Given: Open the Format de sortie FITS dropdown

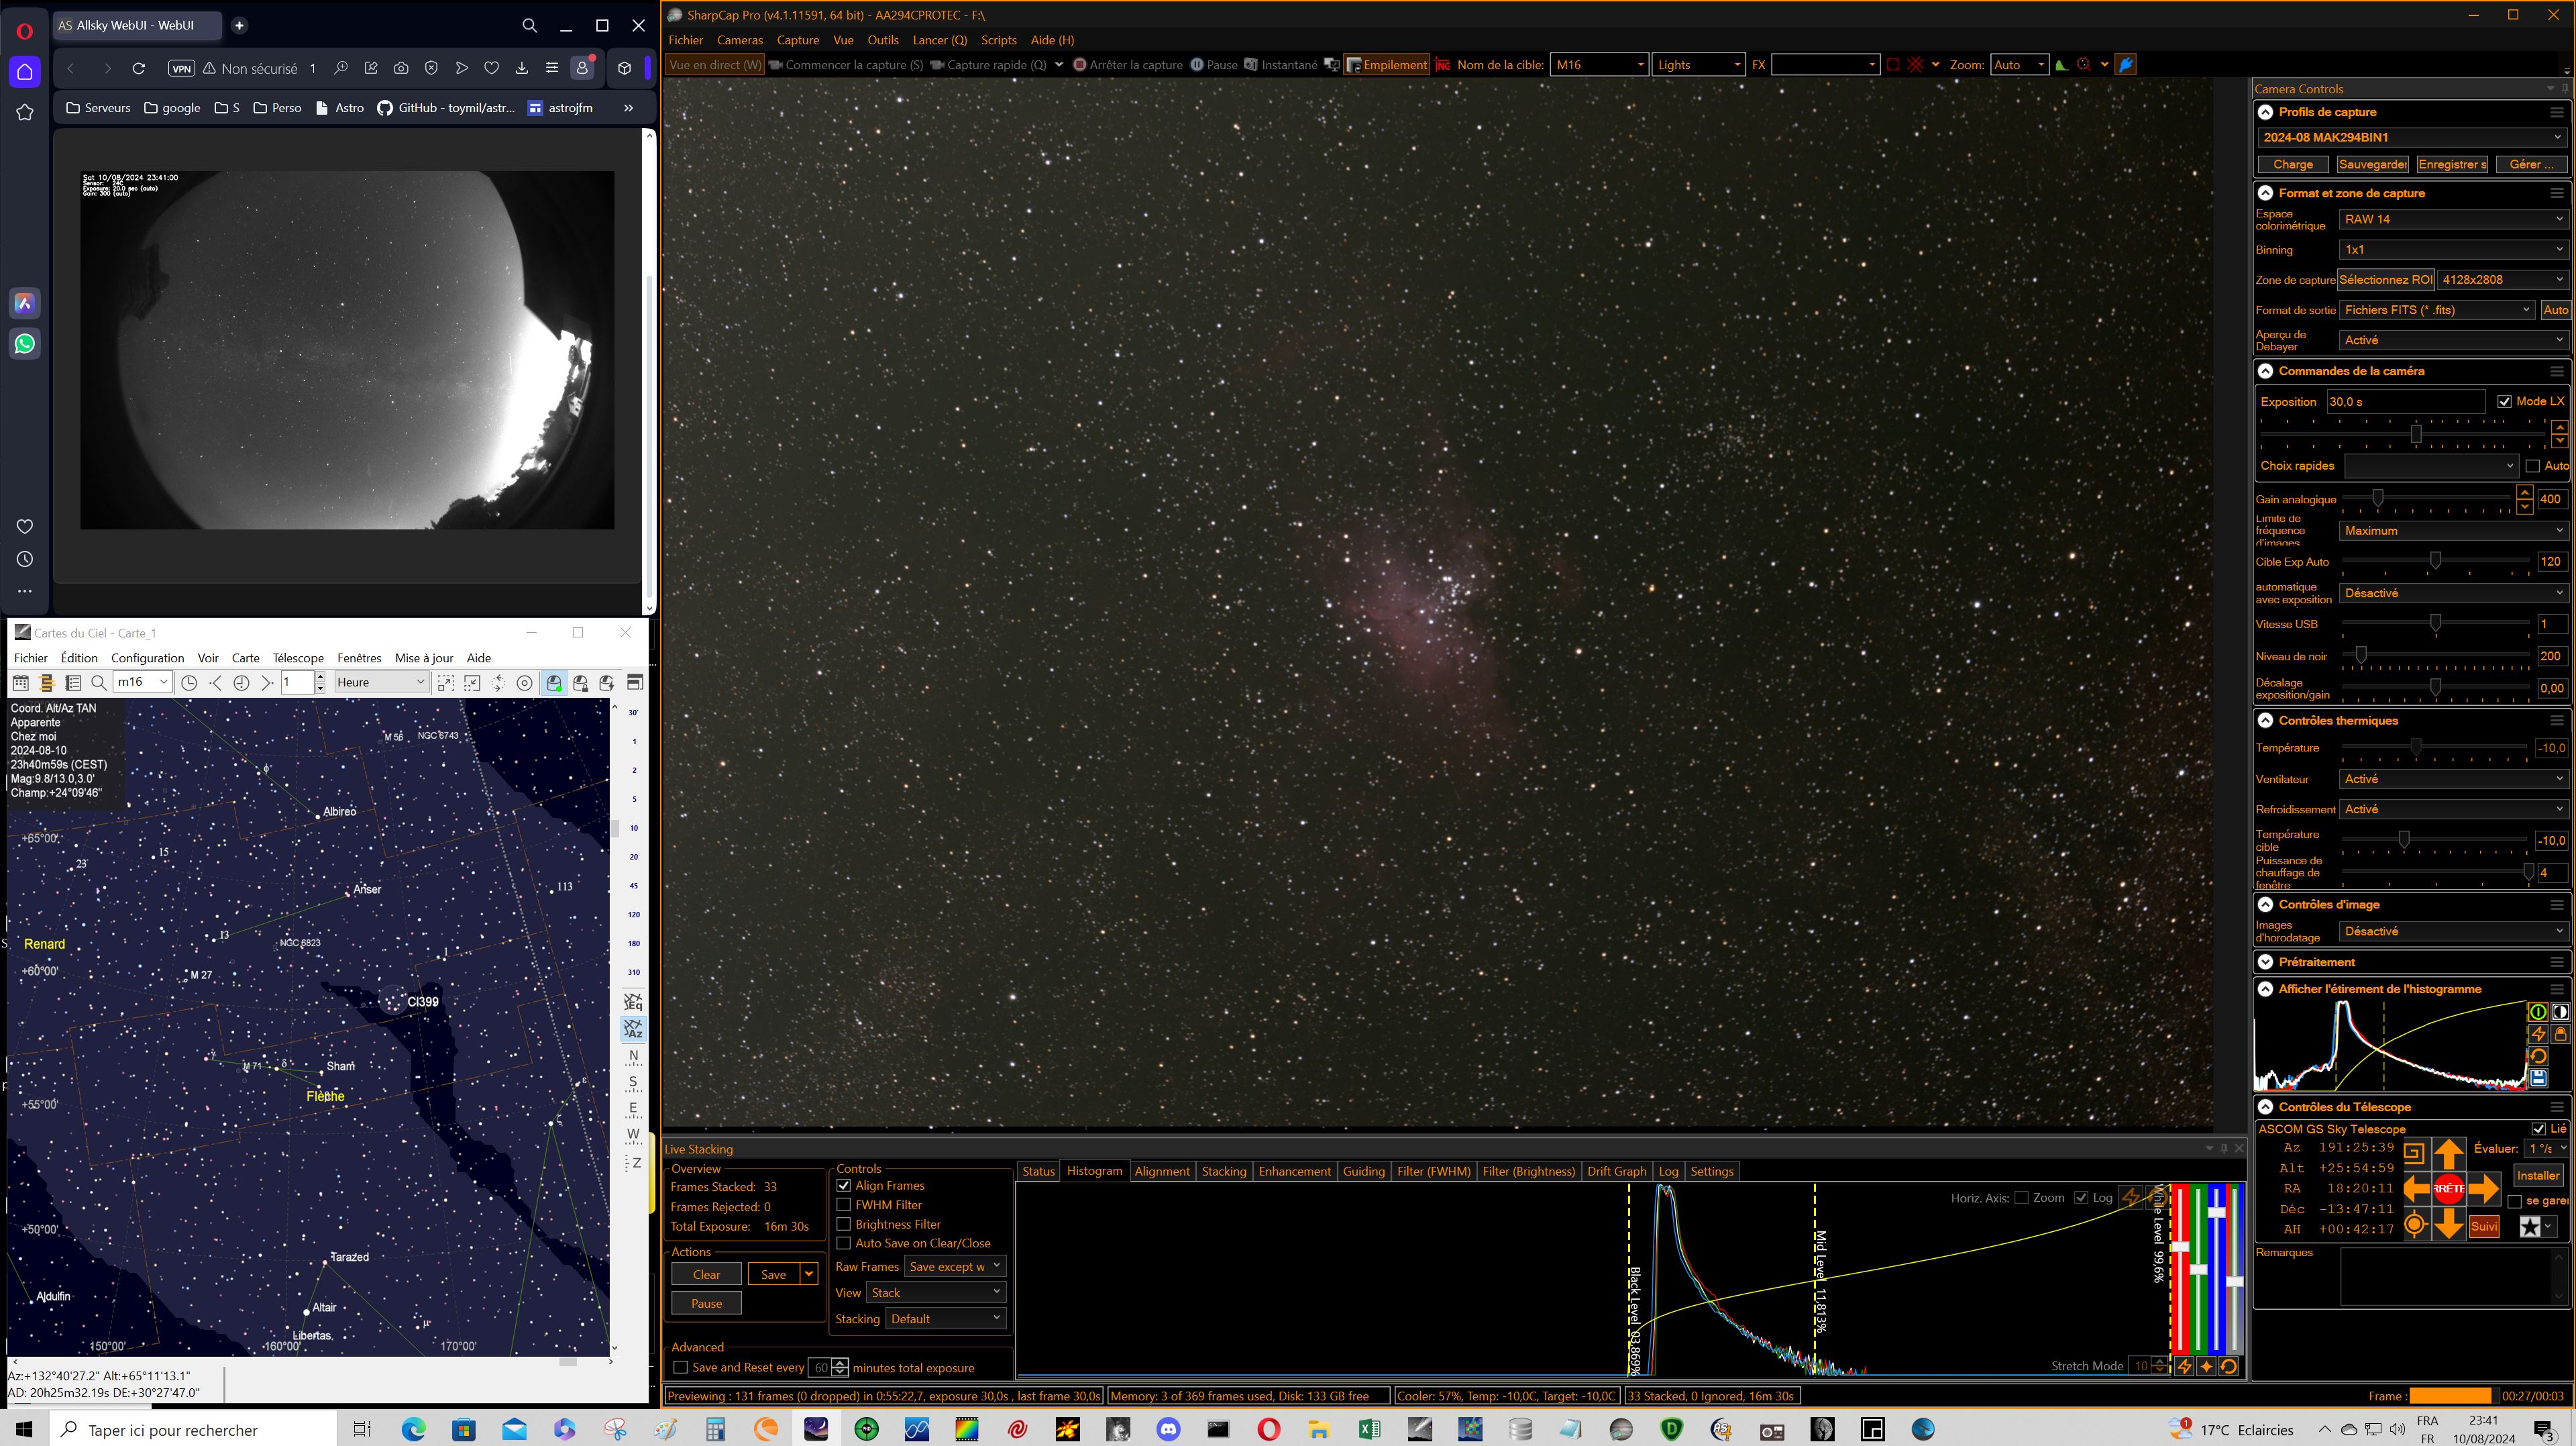Looking at the screenshot, I should click(x=2437, y=310).
